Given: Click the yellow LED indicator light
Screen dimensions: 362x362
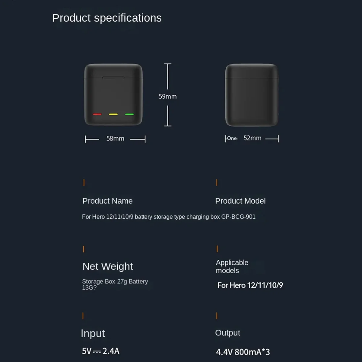Looking at the screenshot, I should coord(113,114).
